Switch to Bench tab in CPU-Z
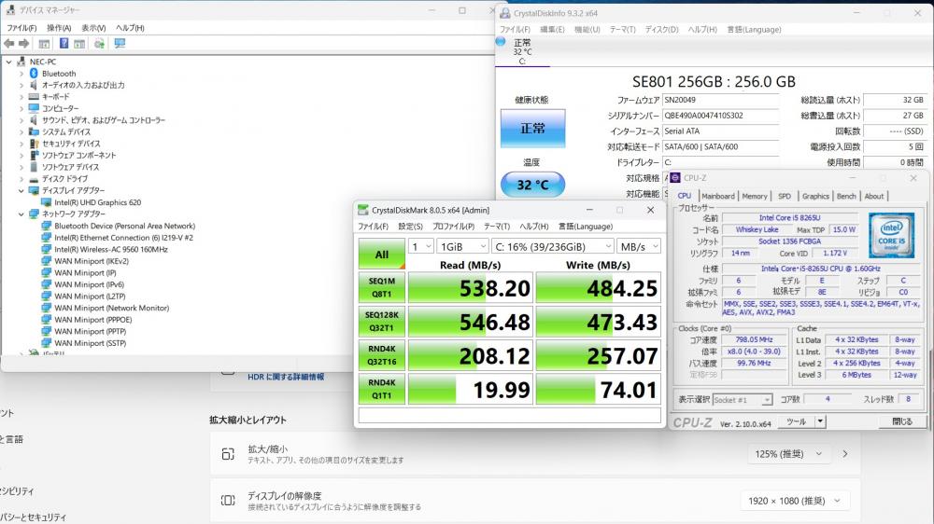 pyautogui.click(x=846, y=196)
